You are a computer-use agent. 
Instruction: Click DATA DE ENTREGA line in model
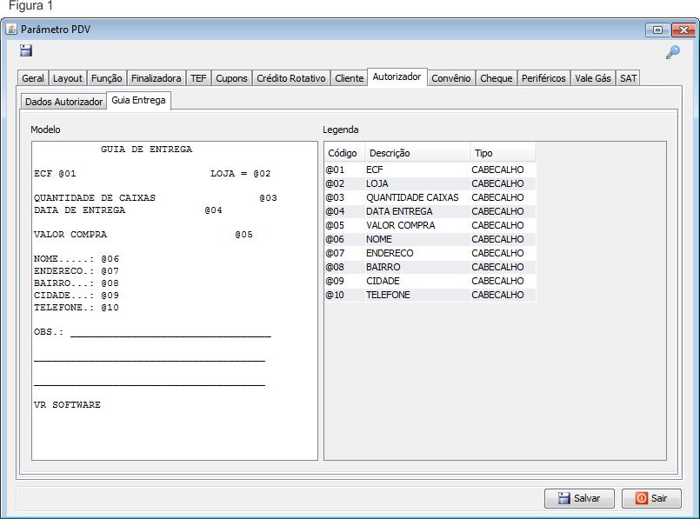[128, 210]
